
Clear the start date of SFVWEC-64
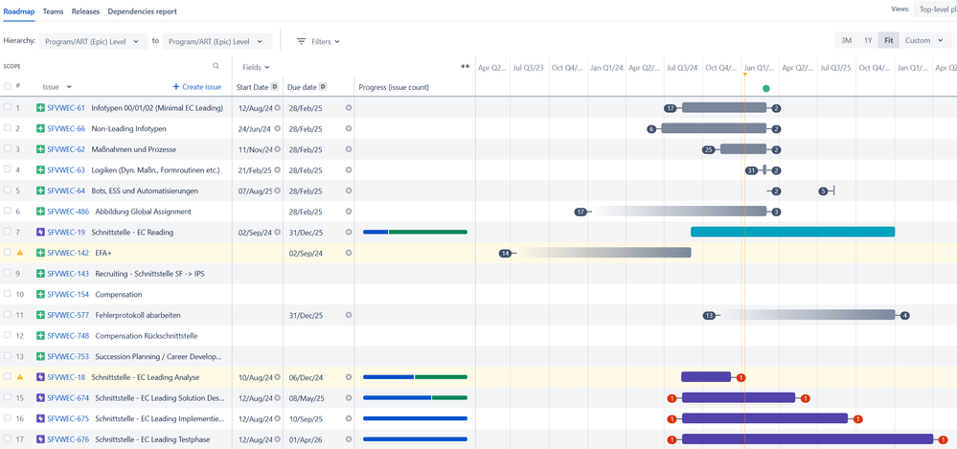277,191
